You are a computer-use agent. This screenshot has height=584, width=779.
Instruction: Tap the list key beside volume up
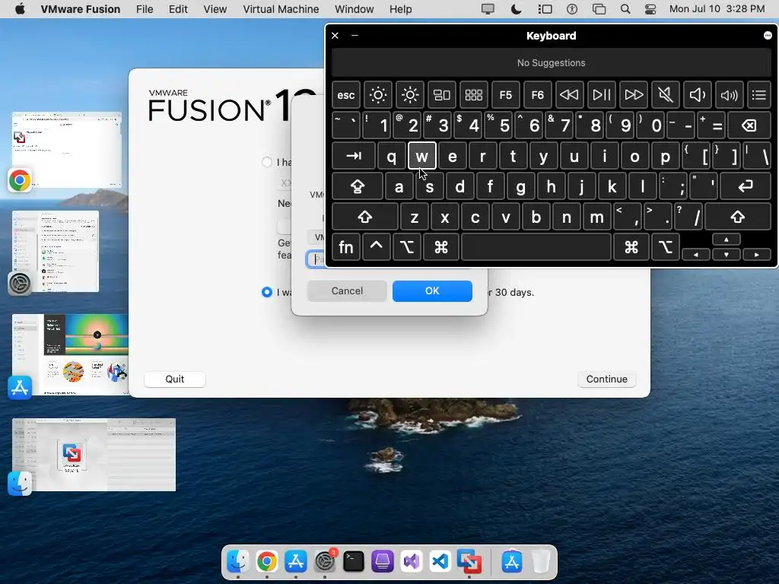pyautogui.click(x=759, y=95)
